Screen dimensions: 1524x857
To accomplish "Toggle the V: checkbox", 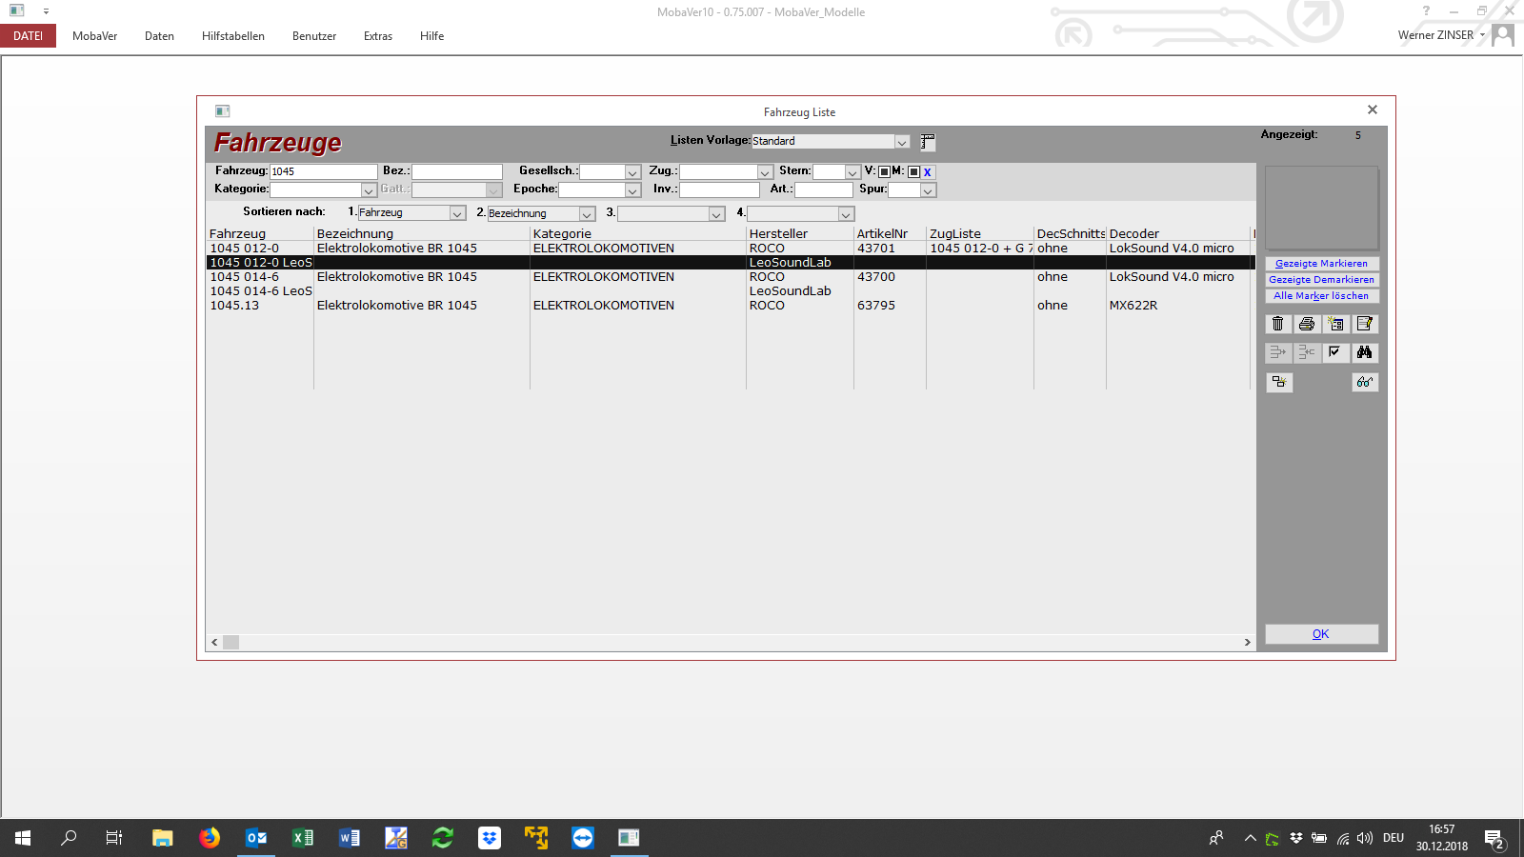I will [x=884, y=172].
